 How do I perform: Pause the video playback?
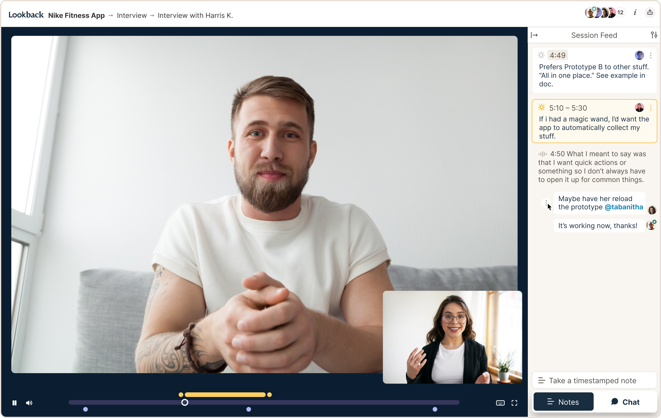pos(14,403)
